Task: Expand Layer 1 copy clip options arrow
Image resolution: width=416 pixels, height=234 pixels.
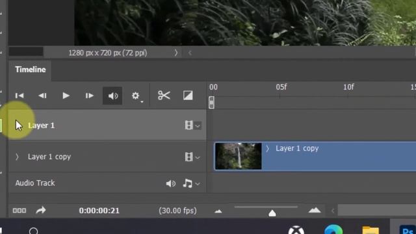Action: pos(267,149)
